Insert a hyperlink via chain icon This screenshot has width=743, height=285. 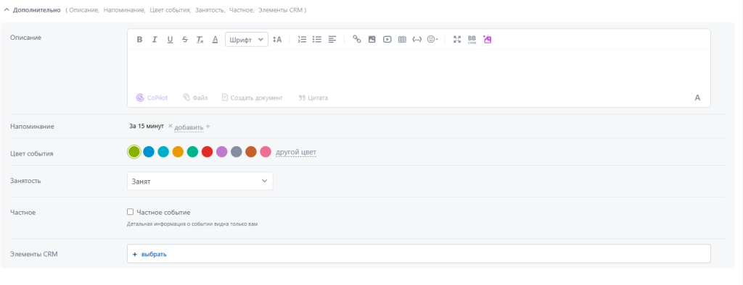click(x=357, y=40)
